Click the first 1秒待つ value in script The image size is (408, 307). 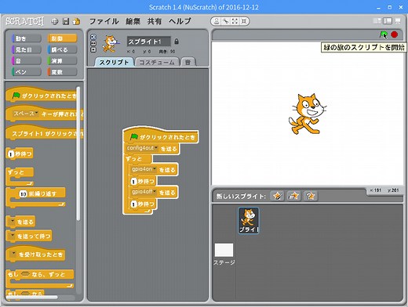[133, 181]
